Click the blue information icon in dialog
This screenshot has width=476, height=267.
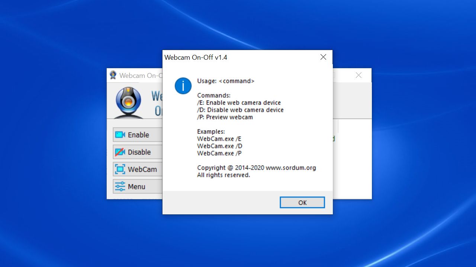[x=183, y=86]
